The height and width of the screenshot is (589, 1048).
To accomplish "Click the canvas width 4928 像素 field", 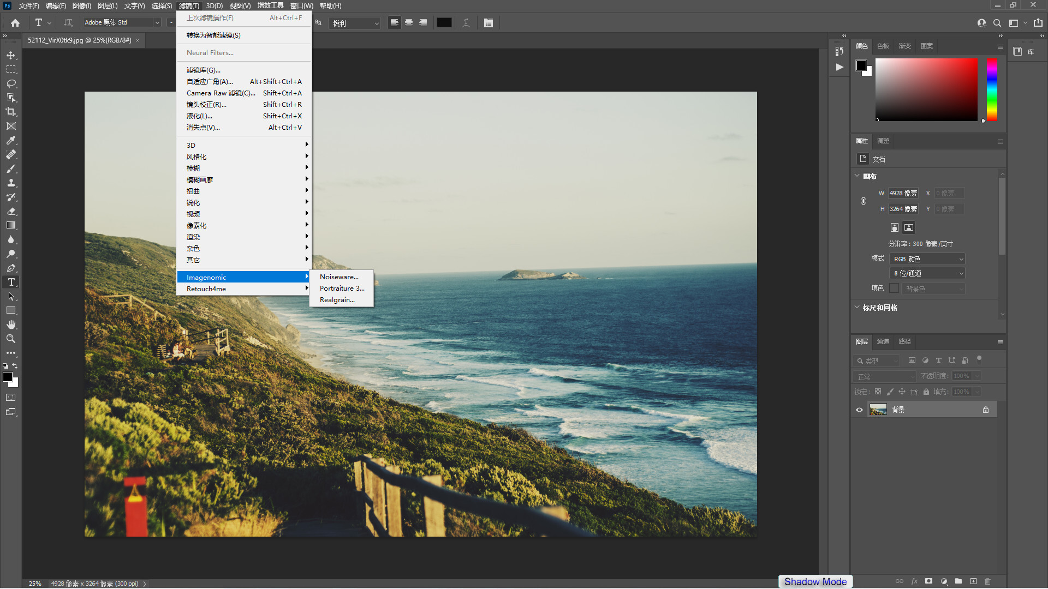I will pyautogui.click(x=903, y=193).
